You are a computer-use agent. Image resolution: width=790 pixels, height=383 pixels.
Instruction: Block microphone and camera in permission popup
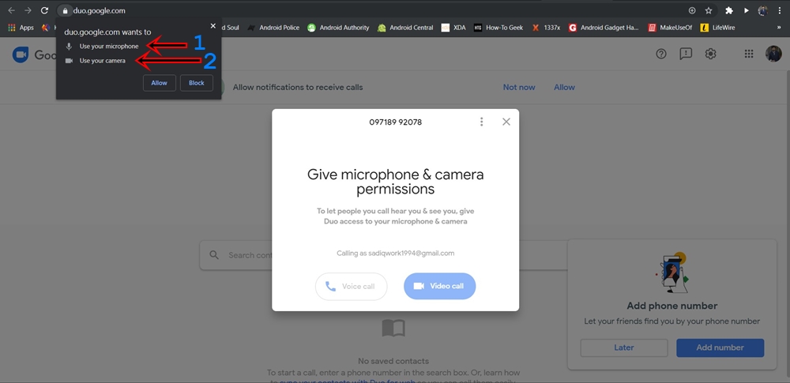click(197, 83)
